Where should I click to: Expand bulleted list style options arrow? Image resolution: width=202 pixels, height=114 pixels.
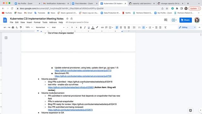(146, 28)
